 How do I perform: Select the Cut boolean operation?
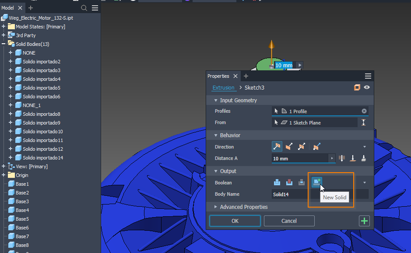[289, 182]
